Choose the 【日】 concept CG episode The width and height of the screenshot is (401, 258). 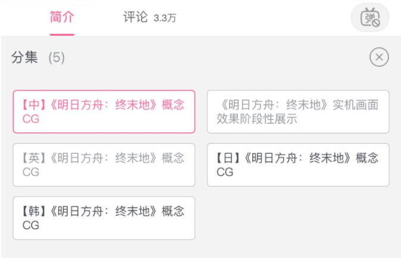pyautogui.click(x=298, y=164)
